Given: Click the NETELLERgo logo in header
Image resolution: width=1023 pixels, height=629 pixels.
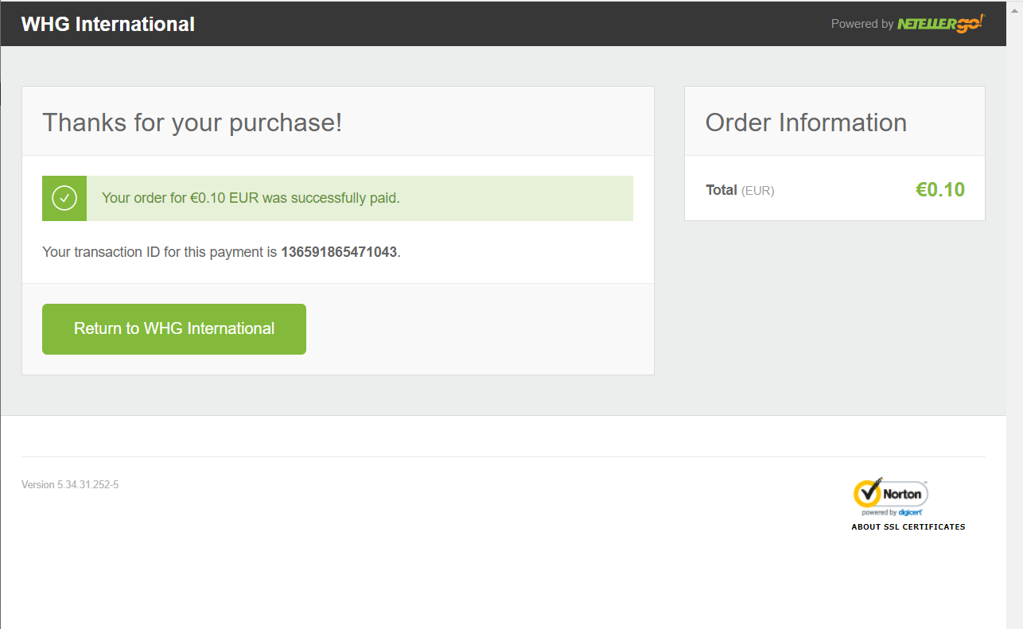Looking at the screenshot, I should coord(941,23).
